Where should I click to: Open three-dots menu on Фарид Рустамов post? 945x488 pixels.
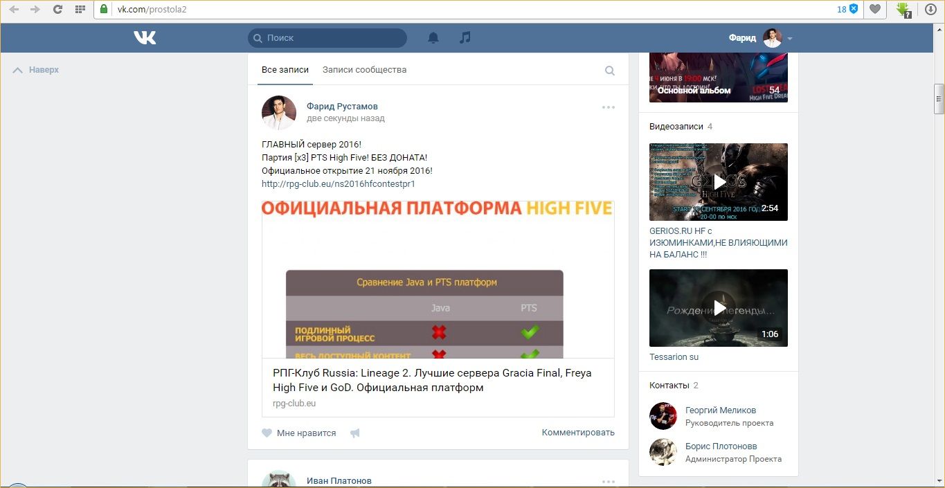point(609,107)
